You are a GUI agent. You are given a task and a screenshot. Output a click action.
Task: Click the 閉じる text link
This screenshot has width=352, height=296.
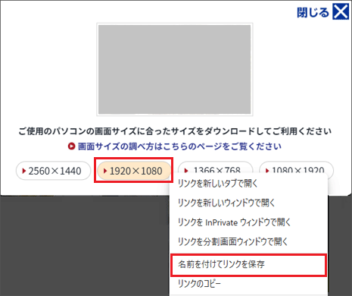coord(313,12)
